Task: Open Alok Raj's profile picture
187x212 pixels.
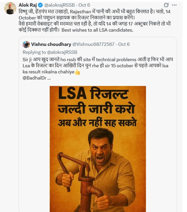Action: [x=10, y=8]
